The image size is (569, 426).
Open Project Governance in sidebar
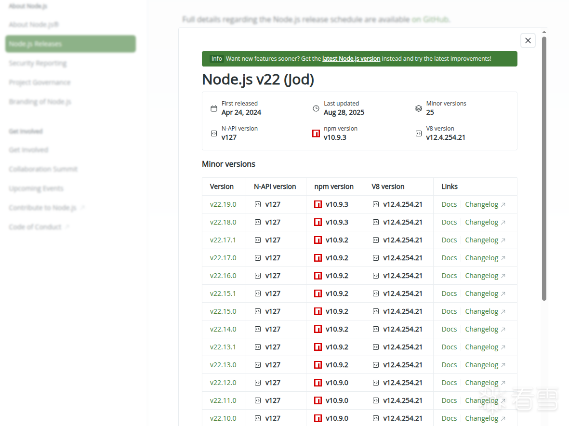40,82
